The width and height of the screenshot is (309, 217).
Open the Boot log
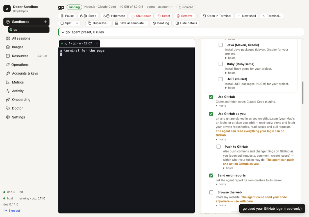[161, 23]
